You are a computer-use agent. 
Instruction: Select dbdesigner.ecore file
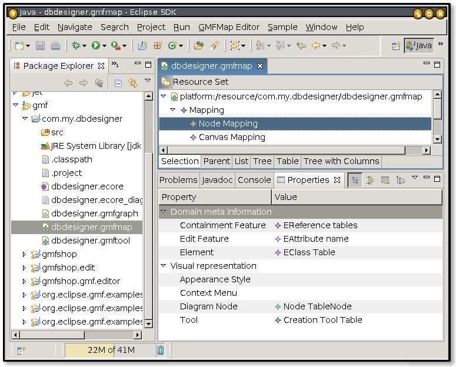[x=87, y=186]
